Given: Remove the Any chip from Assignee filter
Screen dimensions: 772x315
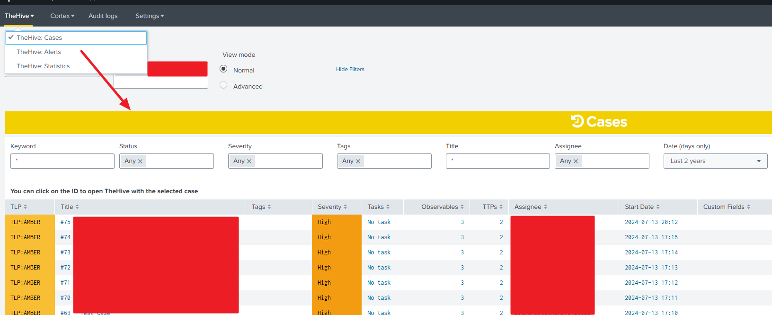Looking at the screenshot, I should 576,161.
